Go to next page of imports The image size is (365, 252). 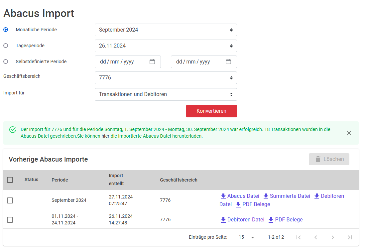333,237
